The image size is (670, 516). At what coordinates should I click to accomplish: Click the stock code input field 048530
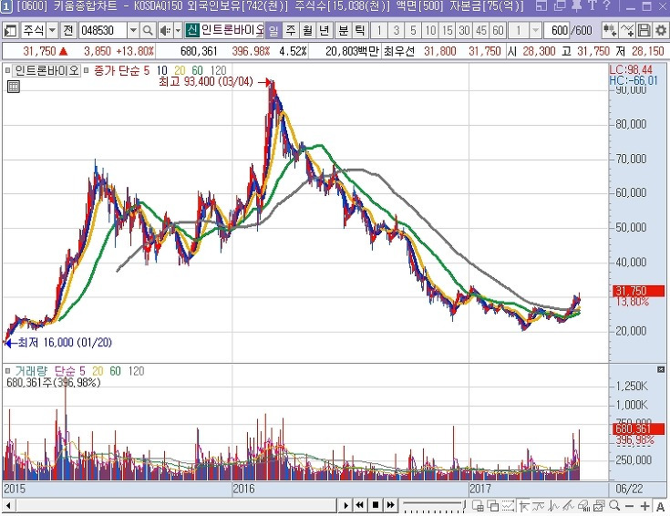point(103,30)
